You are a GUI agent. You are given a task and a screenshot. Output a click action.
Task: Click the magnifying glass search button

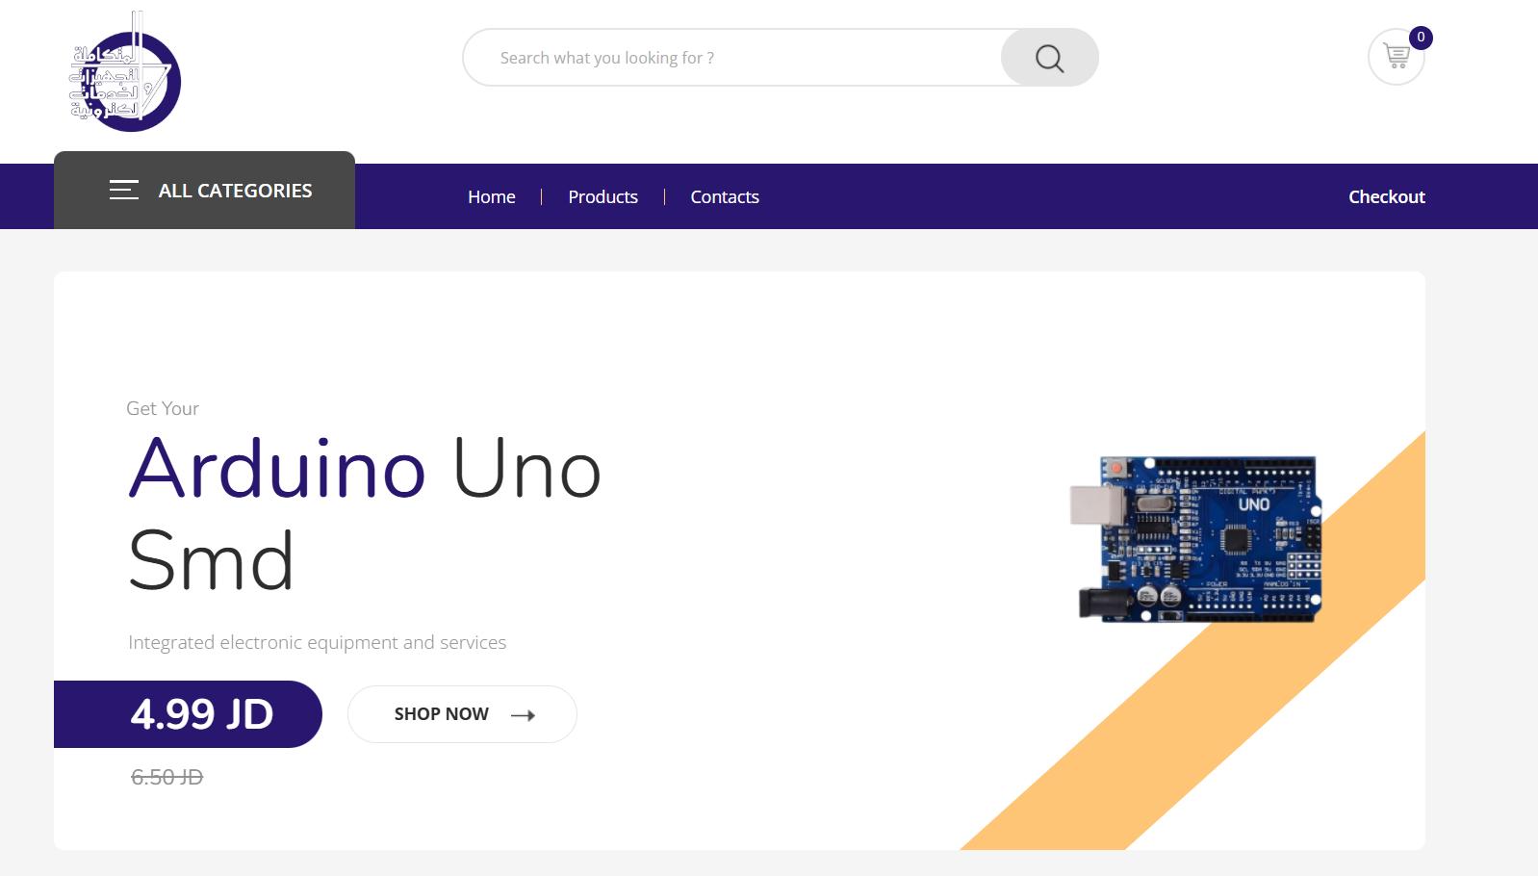(x=1049, y=58)
